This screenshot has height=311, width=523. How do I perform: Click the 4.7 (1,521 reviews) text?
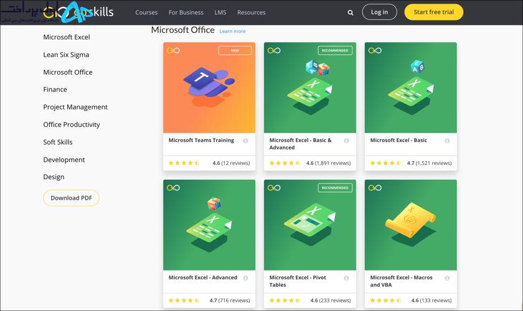coord(429,163)
